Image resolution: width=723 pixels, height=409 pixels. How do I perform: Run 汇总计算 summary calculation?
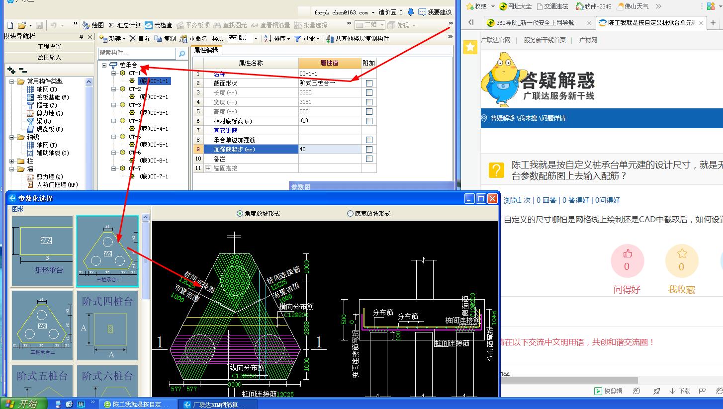[x=125, y=25]
